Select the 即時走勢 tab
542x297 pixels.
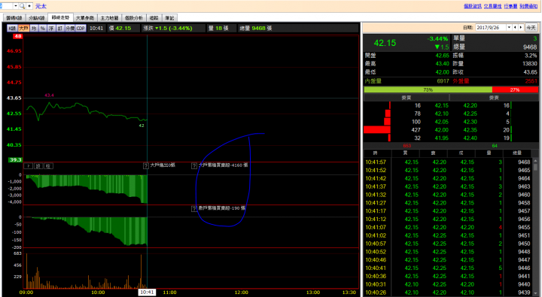pos(60,17)
